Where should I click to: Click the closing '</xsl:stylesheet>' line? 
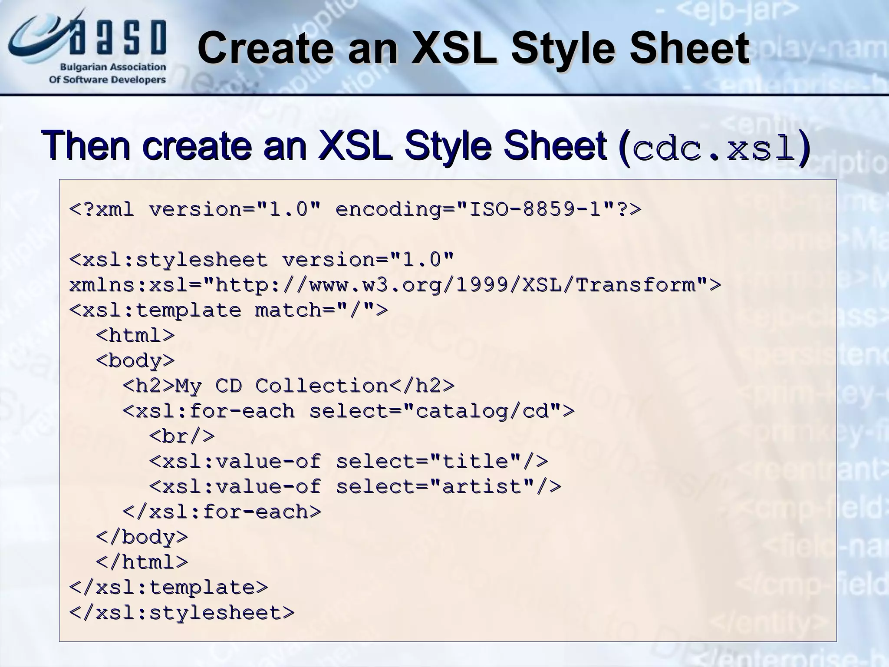tap(182, 613)
